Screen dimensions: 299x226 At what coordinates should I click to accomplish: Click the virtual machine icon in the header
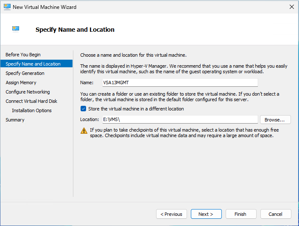[x=16, y=29]
